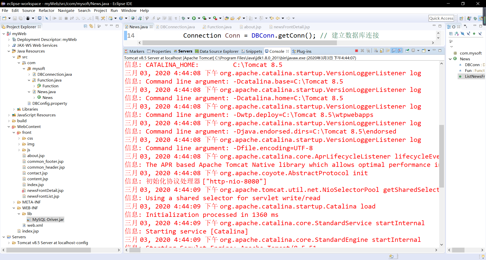Toggle Link with Editor in Project Explorer
The width and height of the screenshot is (486, 260).
pos(91,26)
